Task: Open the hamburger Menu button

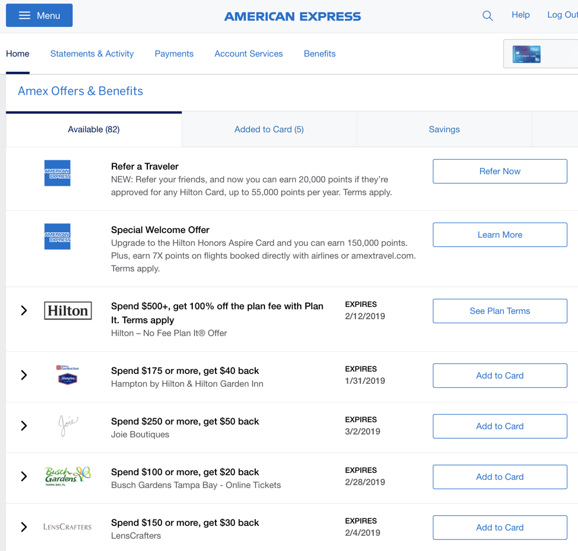Action: click(x=39, y=16)
